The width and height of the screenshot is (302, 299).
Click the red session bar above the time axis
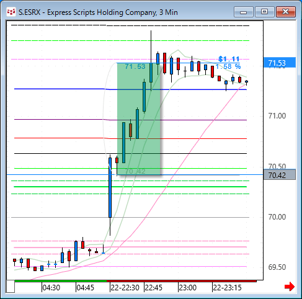click(182, 281)
